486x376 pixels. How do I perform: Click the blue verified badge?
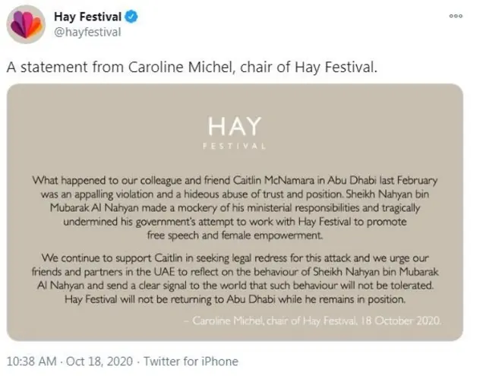[129, 17]
